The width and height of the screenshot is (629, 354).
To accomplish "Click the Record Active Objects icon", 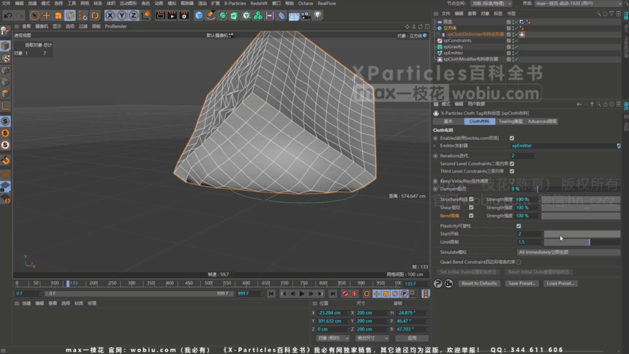I will pos(345,294).
